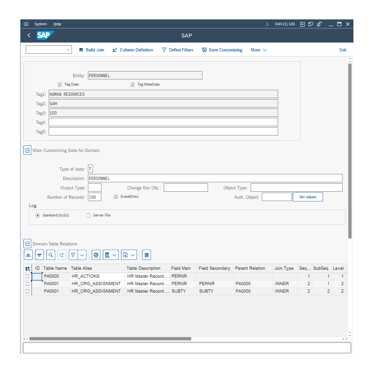Click the SAP back arrow icon
The image size is (374, 374).
[x=29, y=36]
